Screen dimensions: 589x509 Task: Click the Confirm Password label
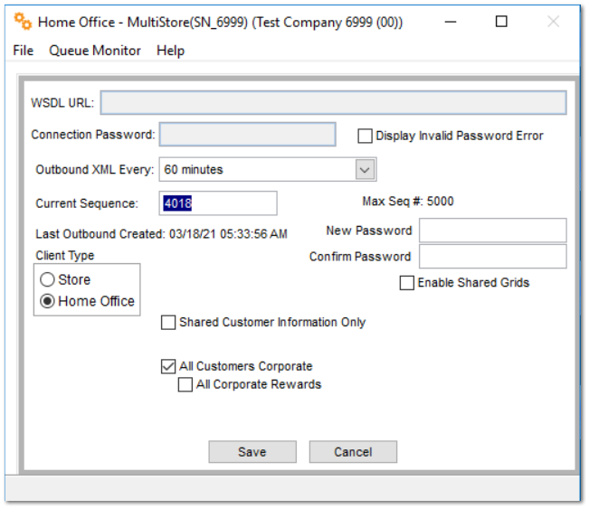[x=360, y=257]
